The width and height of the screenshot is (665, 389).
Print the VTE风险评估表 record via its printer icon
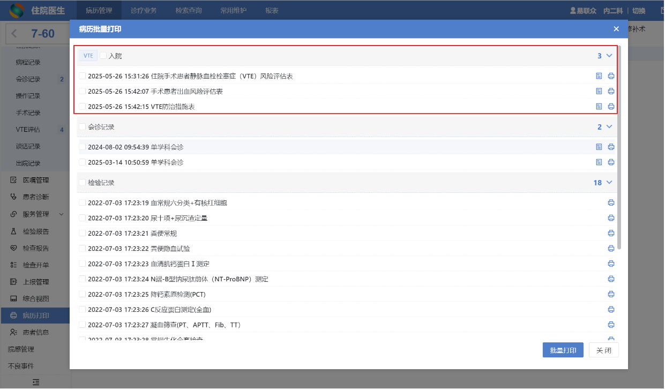coord(611,76)
